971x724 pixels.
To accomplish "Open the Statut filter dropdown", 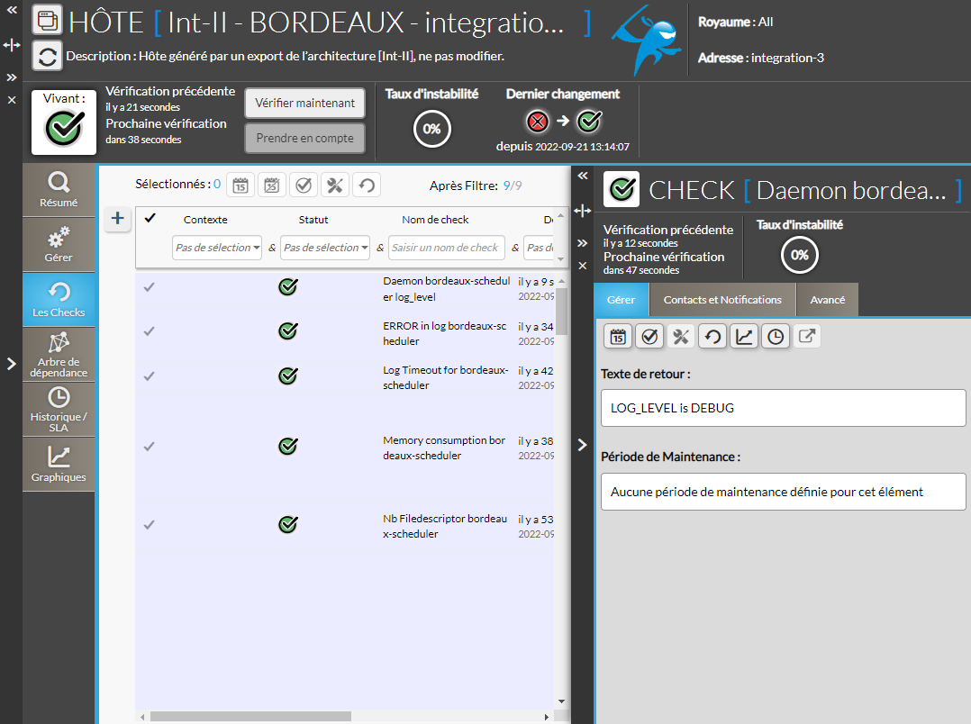I will pos(325,248).
